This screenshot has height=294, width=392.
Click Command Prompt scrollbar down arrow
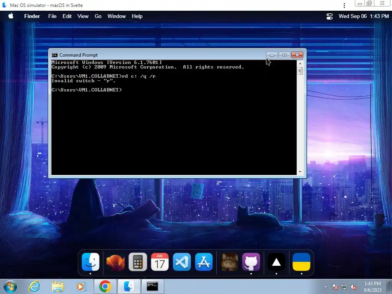(300, 172)
